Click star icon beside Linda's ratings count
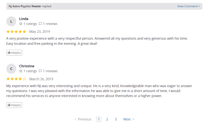 (21, 24)
